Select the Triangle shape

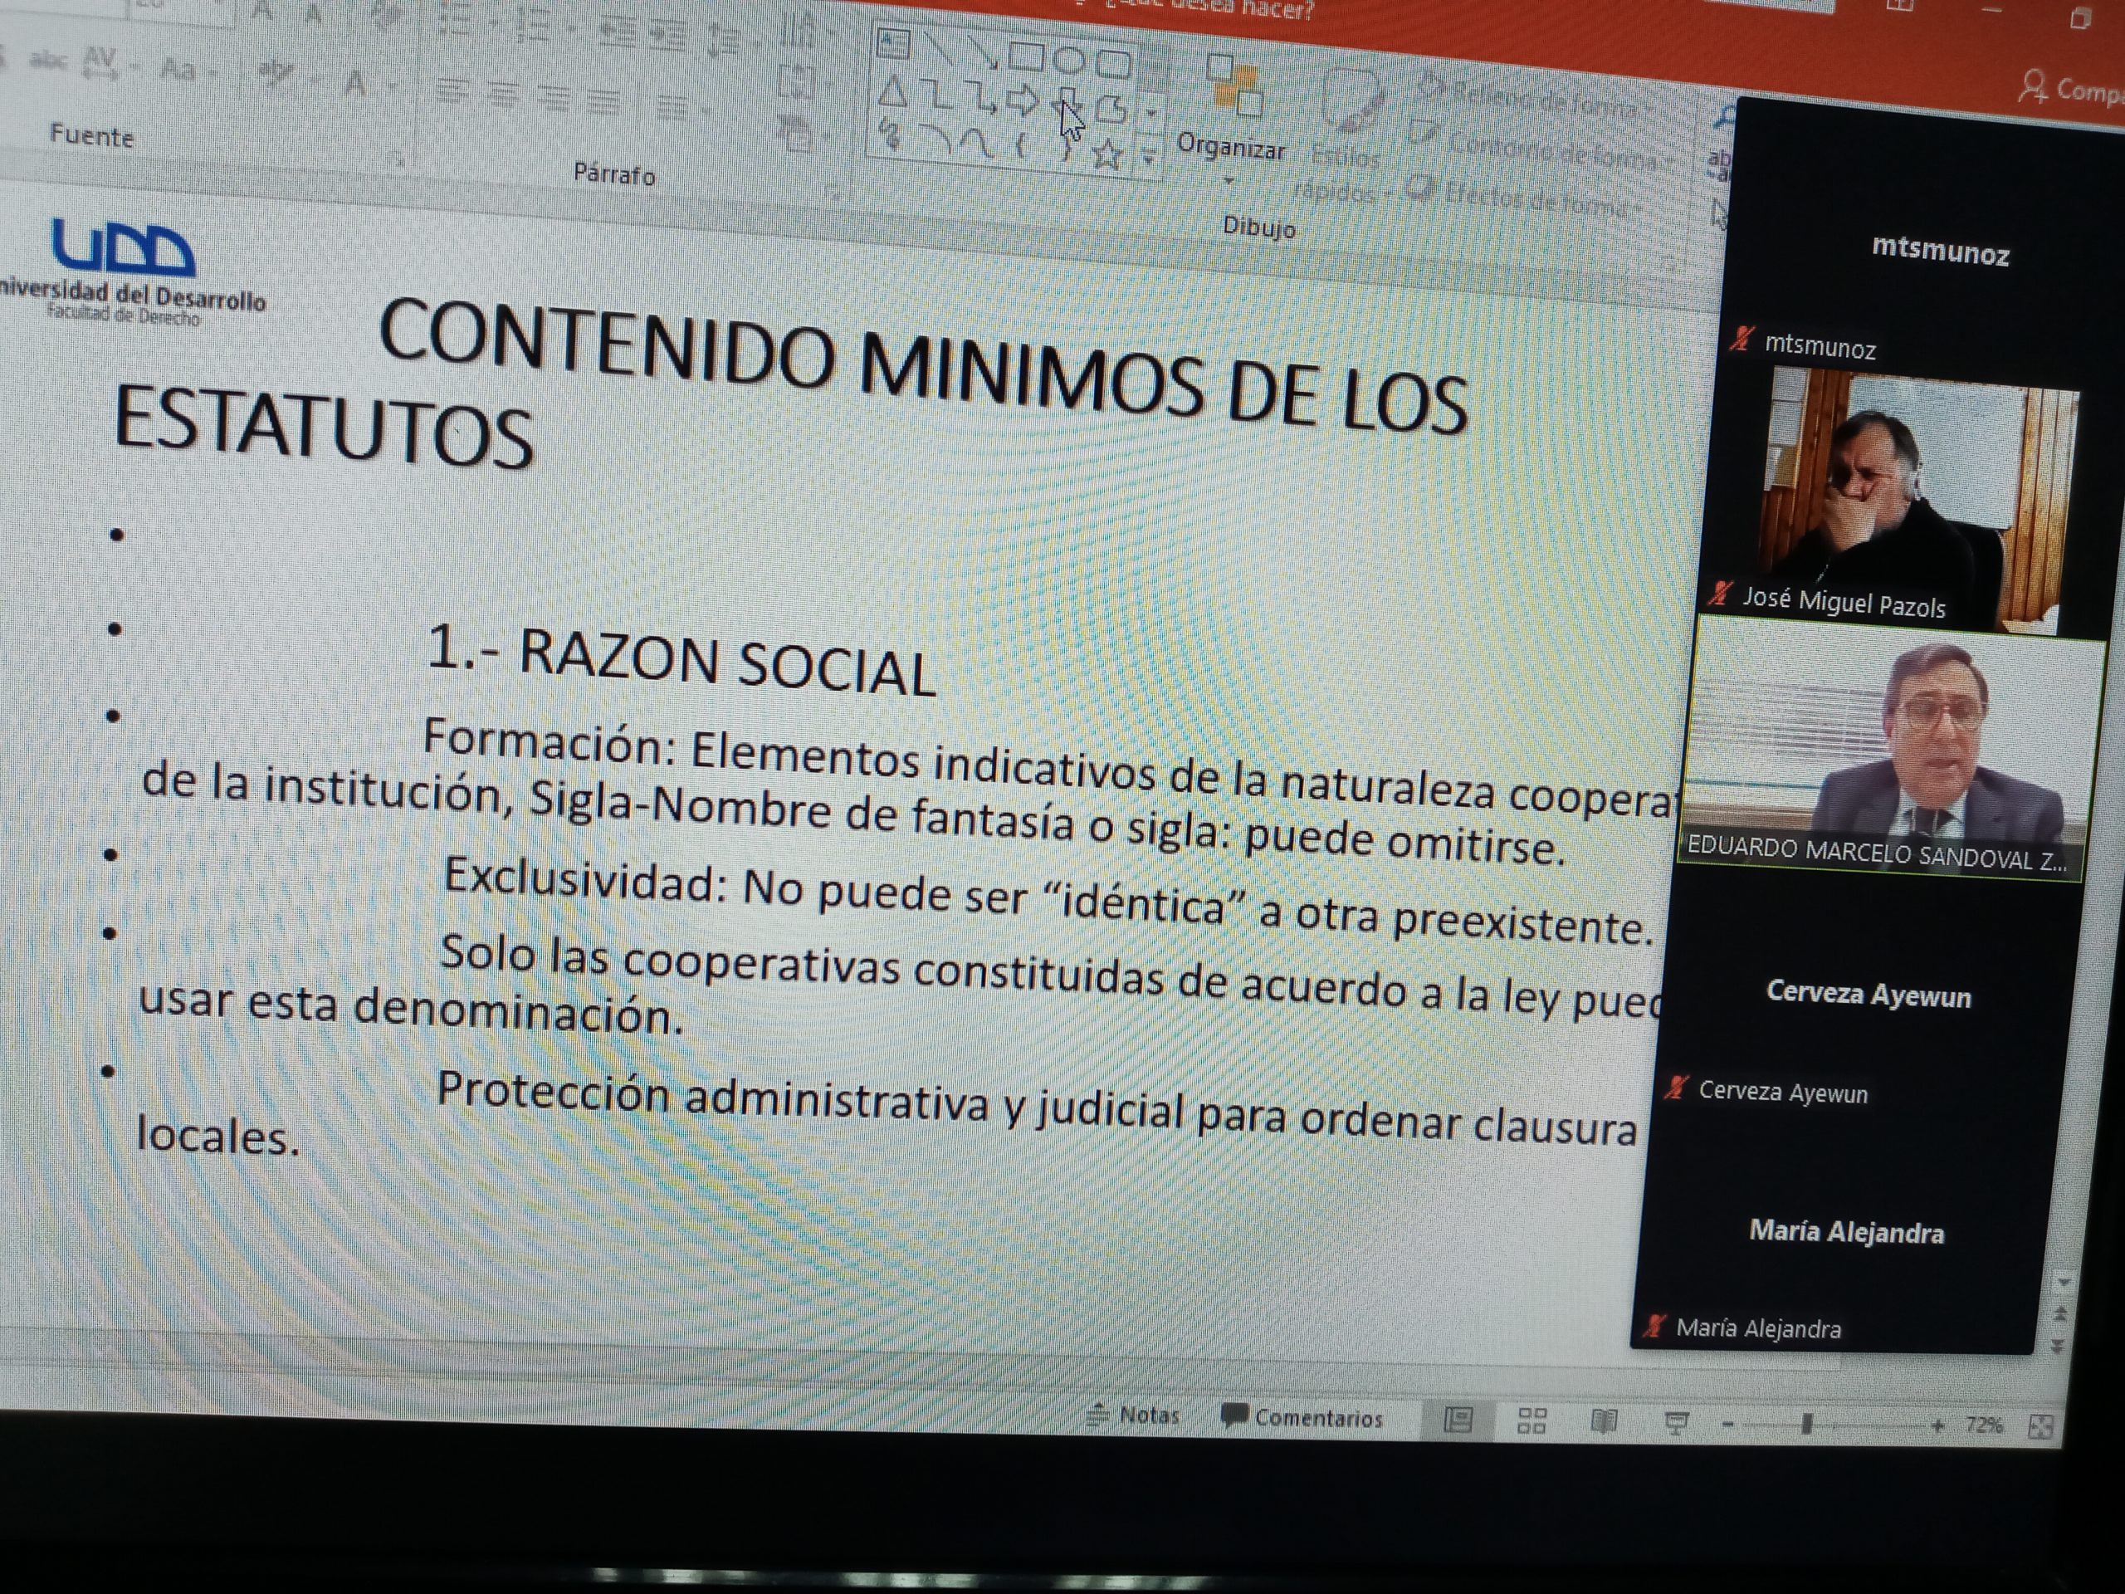tap(892, 92)
